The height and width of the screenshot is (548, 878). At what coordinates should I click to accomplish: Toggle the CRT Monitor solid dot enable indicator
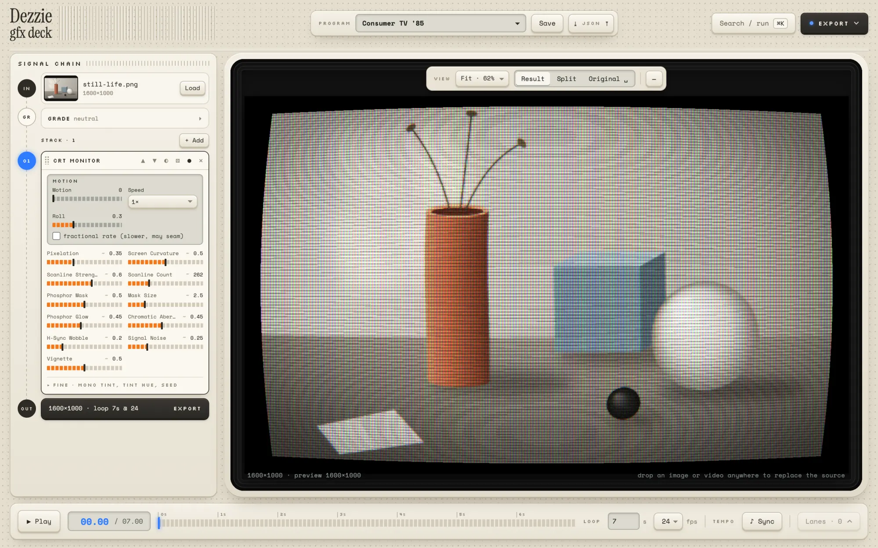(189, 161)
